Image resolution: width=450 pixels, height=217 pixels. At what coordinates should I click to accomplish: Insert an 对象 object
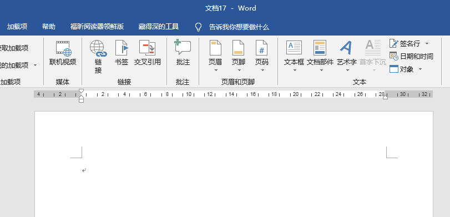click(402, 69)
